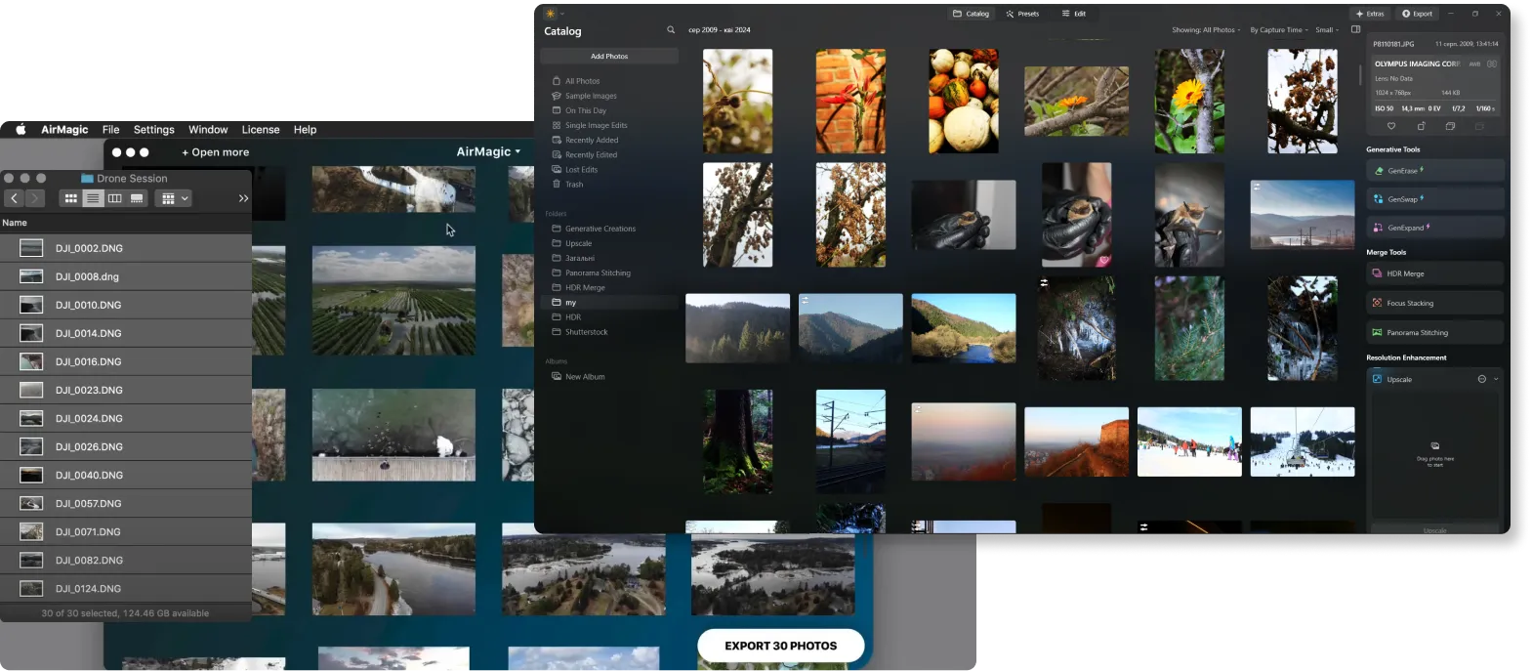Open the Showing: All Photos dropdown
The height and width of the screenshot is (671, 1532).
(1206, 29)
